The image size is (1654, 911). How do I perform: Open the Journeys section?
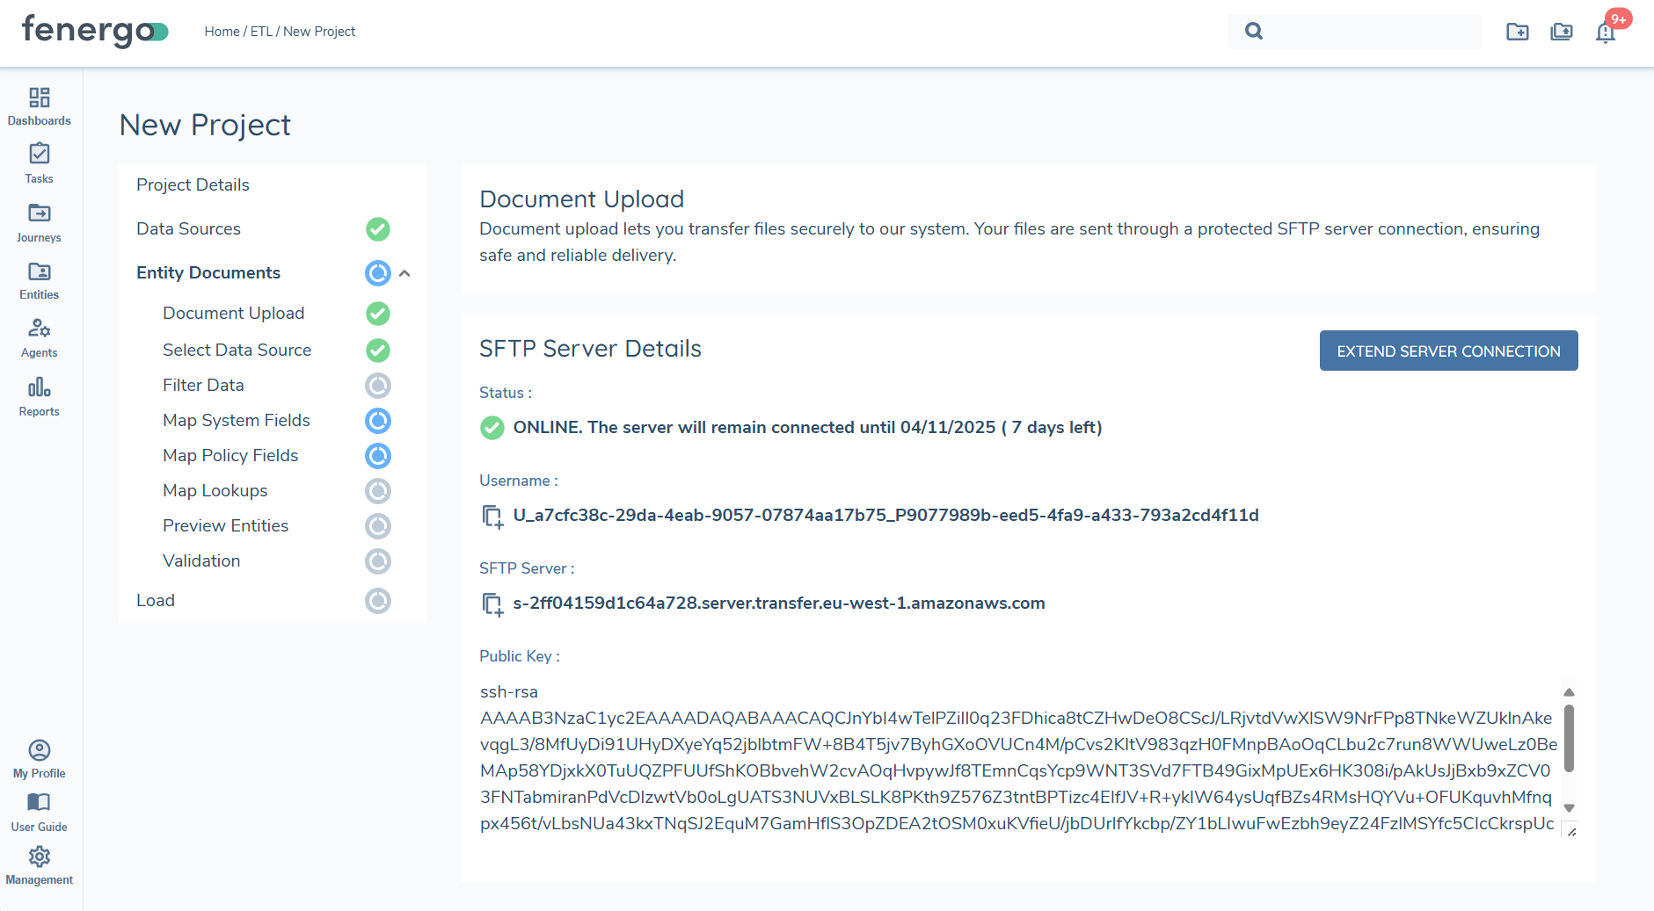tap(39, 221)
